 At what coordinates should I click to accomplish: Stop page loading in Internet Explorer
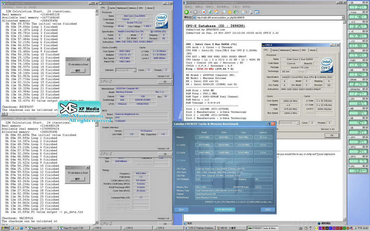click(204, 12)
